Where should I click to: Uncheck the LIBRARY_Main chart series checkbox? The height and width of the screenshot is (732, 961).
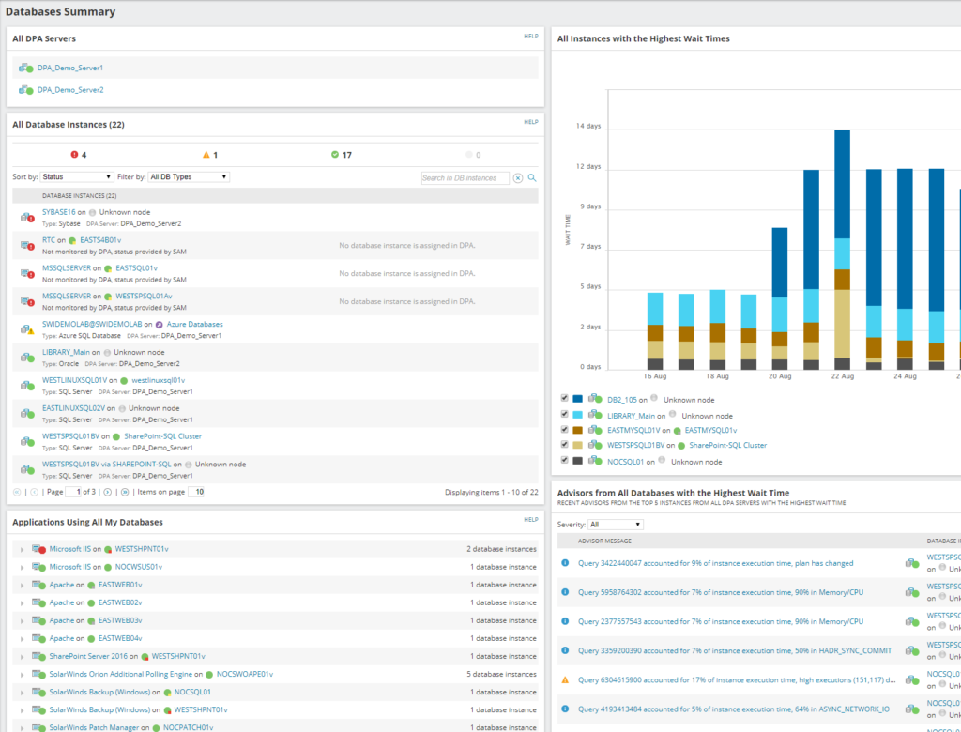[564, 414]
